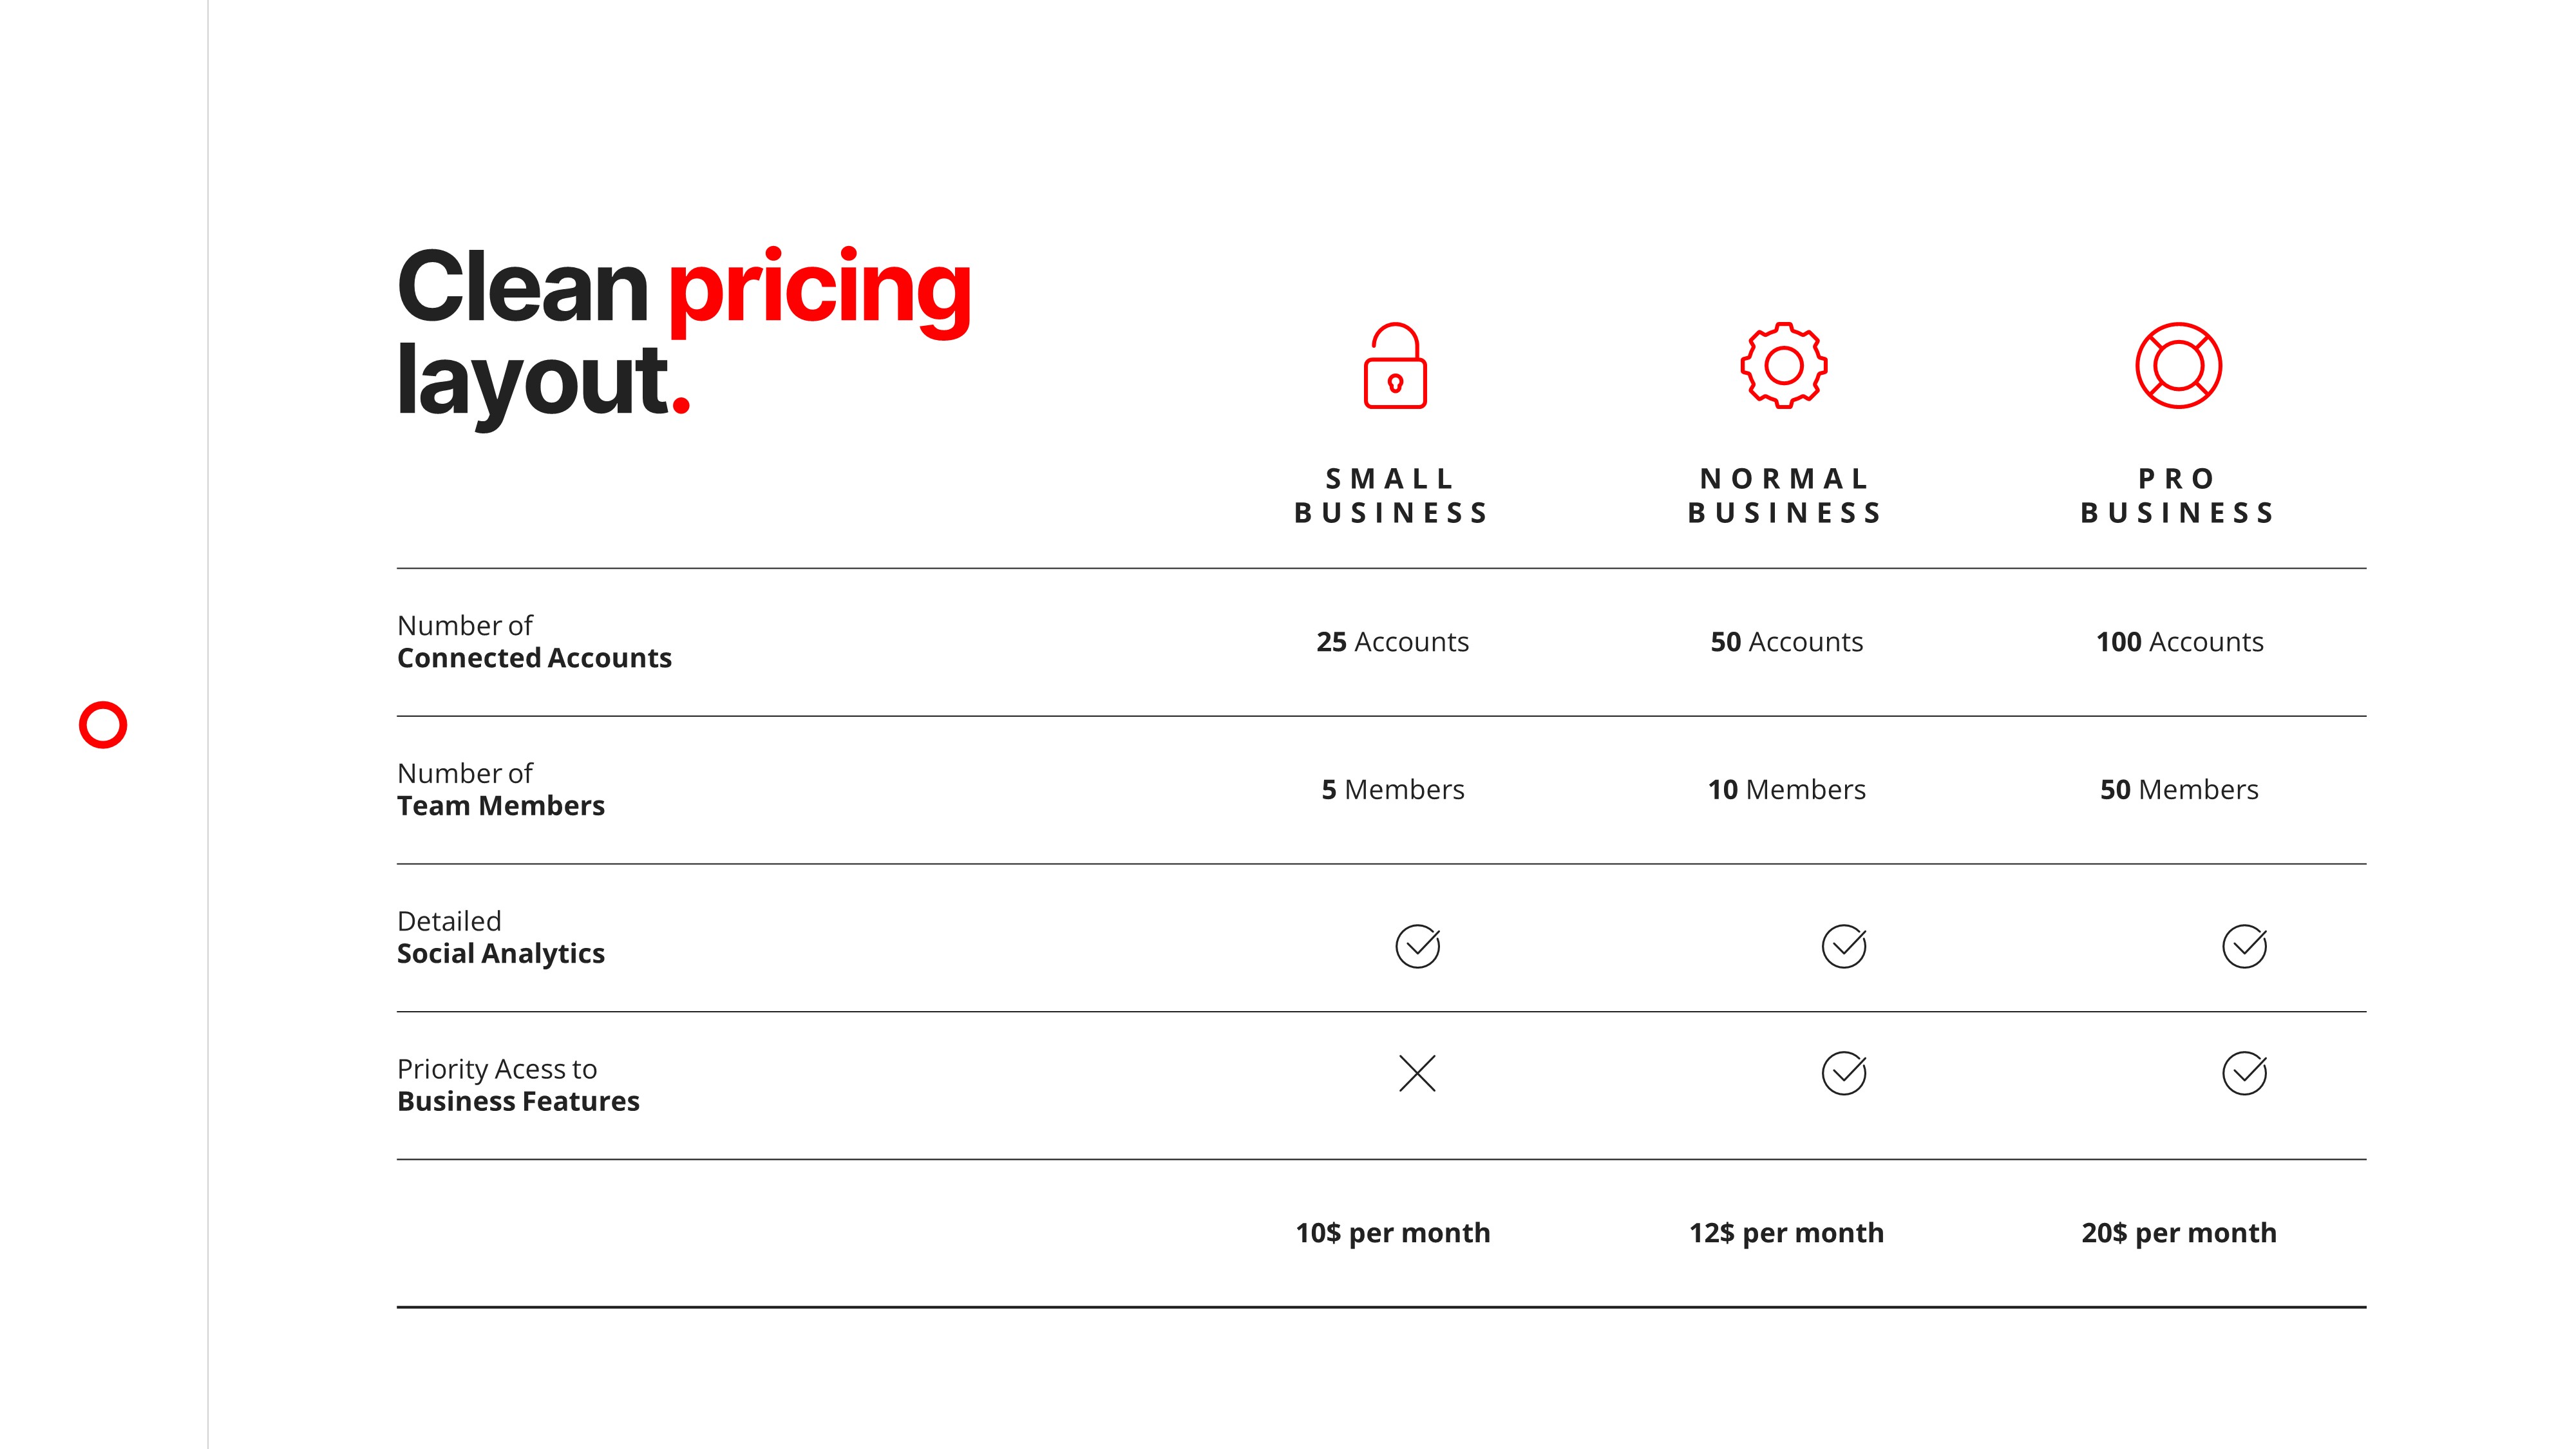Click Business Features checkmark for Pro Business
Image resolution: width=2576 pixels, height=1449 pixels.
click(2244, 1074)
